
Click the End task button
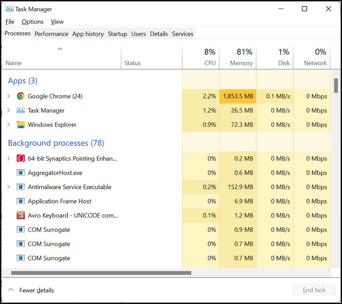click(x=314, y=290)
